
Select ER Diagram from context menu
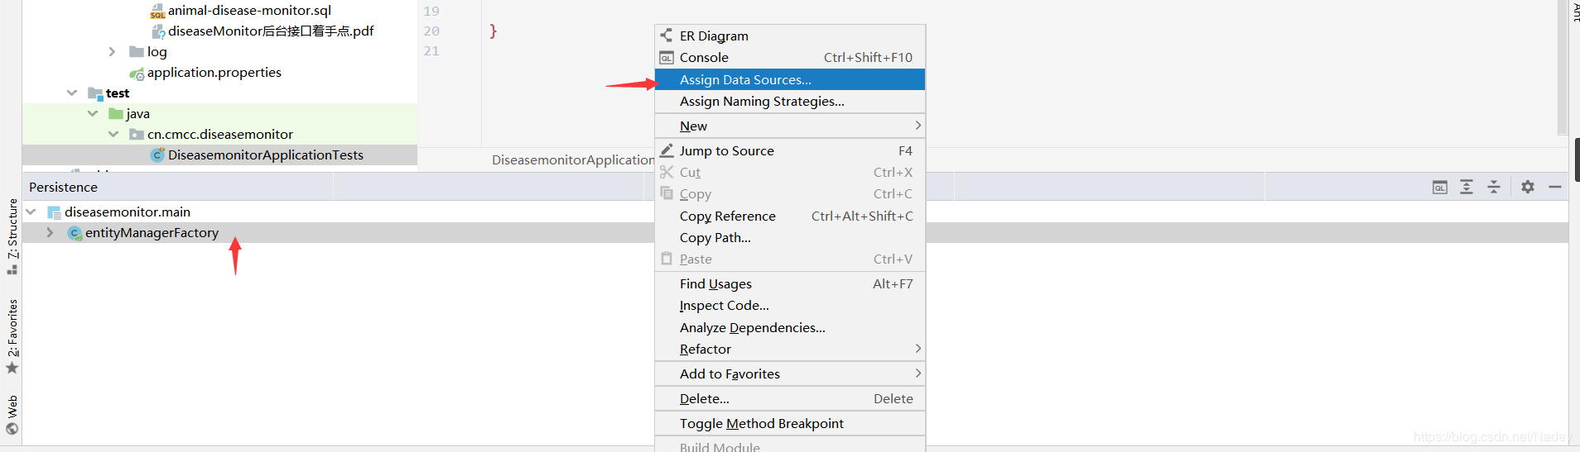pos(714,36)
